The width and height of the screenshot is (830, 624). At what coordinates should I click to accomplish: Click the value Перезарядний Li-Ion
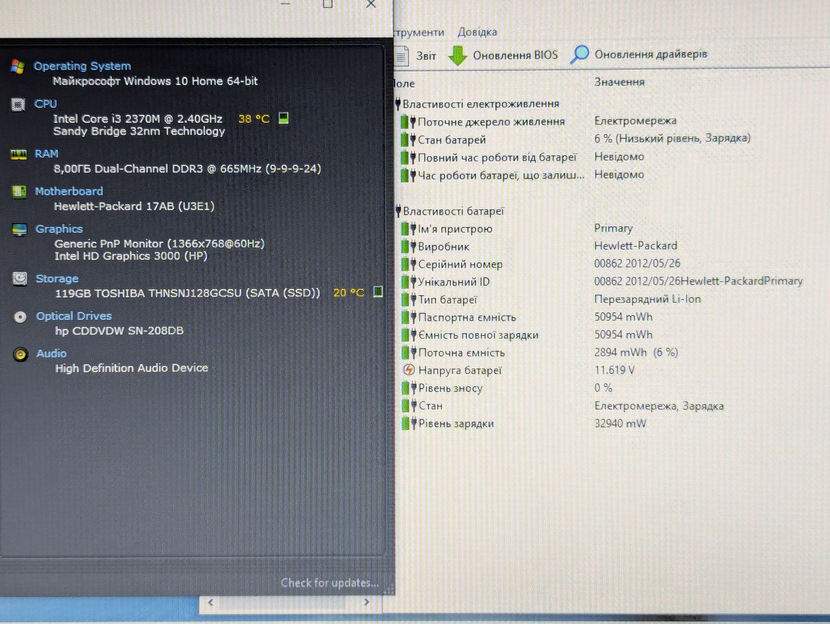pyautogui.click(x=648, y=299)
